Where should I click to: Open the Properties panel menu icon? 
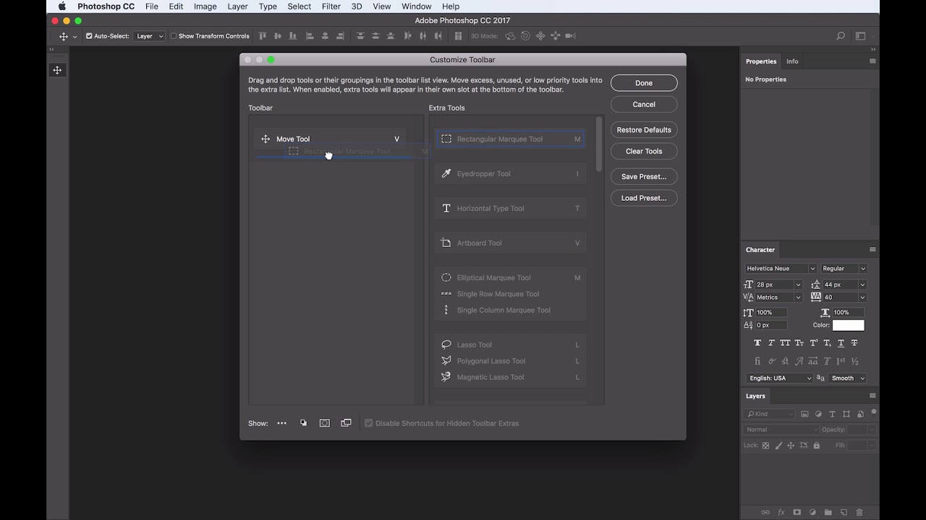(x=872, y=61)
